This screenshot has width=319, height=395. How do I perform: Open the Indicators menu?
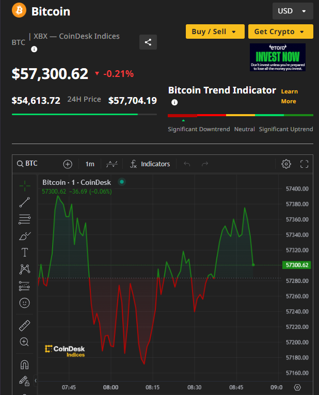pyautogui.click(x=150, y=164)
